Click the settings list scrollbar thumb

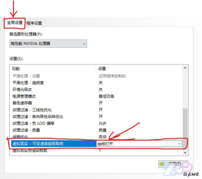point(185,128)
